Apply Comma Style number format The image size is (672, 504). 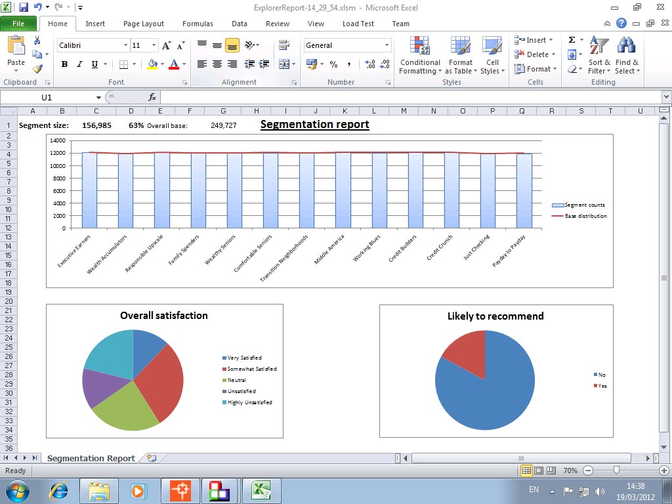[349, 64]
